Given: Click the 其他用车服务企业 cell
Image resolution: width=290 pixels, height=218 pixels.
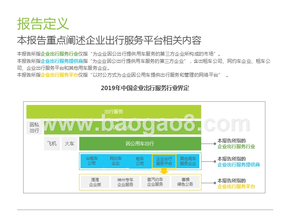Looking at the screenshot, I should [x=188, y=161].
